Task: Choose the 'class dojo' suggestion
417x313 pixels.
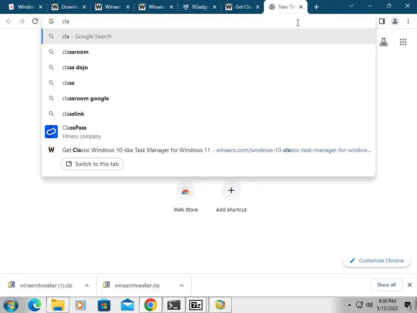Action: coord(208,67)
